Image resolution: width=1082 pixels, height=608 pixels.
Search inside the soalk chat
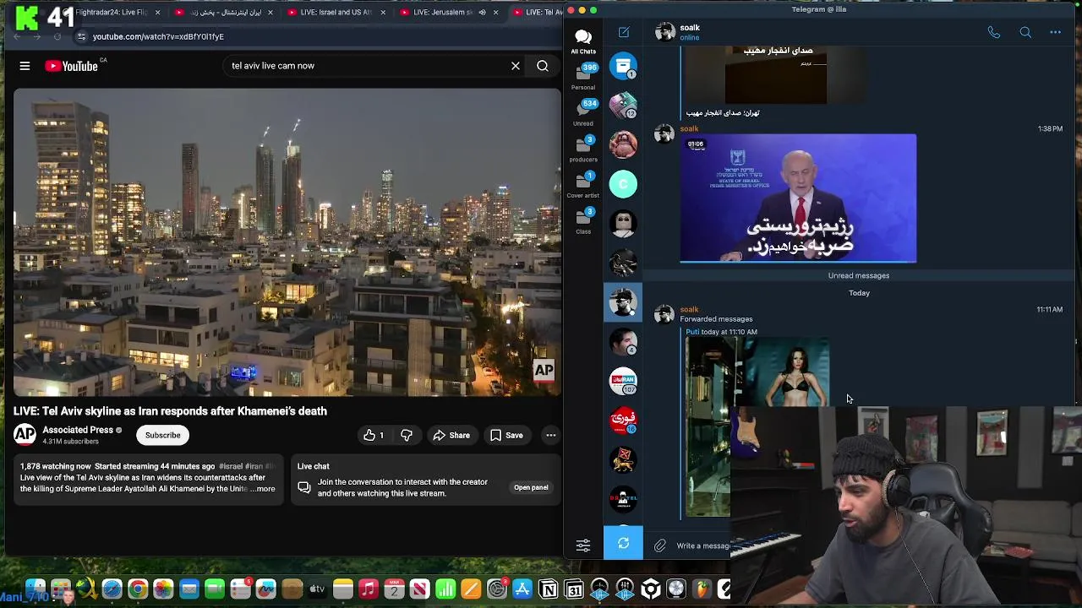pyautogui.click(x=1025, y=32)
